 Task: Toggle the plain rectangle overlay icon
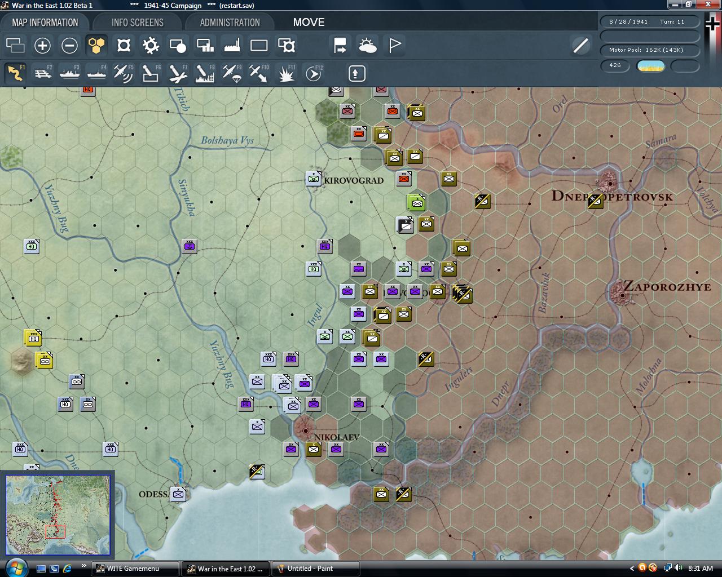pos(259,45)
